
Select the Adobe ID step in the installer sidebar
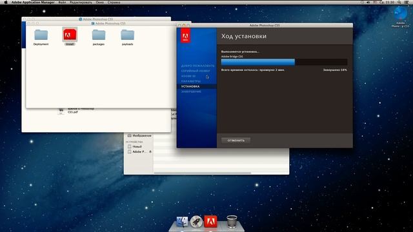tap(188, 76)
